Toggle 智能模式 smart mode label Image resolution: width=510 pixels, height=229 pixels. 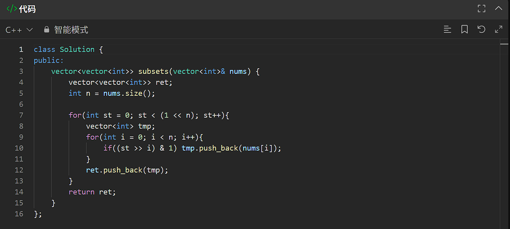point(71,30)
